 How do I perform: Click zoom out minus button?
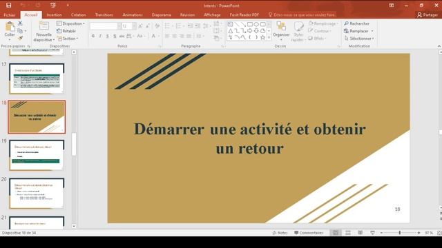(381, 233)
